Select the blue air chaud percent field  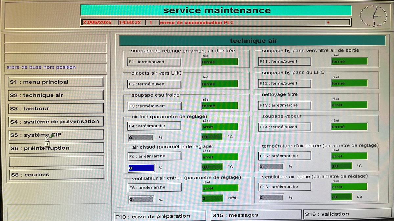tap(141, 168)
